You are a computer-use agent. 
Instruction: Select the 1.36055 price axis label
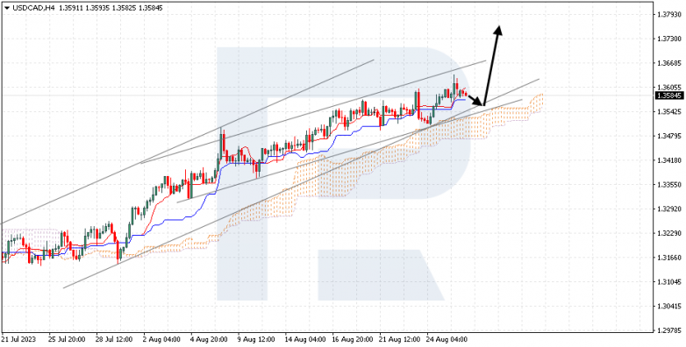(670, 88)
